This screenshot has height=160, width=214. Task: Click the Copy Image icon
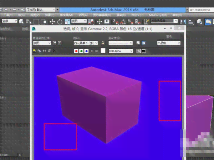[39, 51]
